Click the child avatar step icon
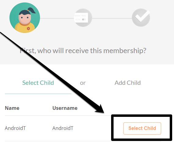174x144 pixels. tap(25, 18)
